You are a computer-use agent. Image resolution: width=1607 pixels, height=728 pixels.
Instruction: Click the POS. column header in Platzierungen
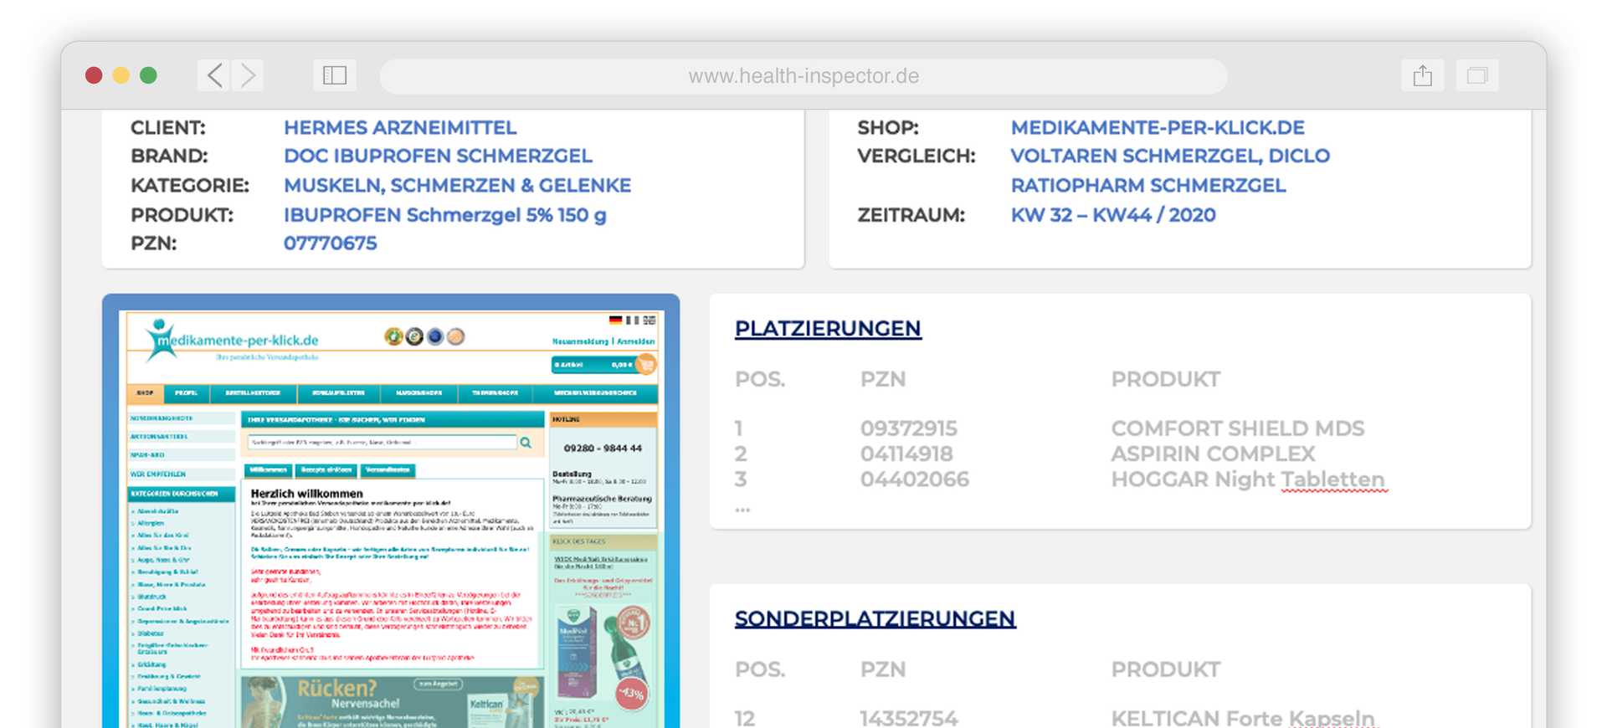[760, 379]
